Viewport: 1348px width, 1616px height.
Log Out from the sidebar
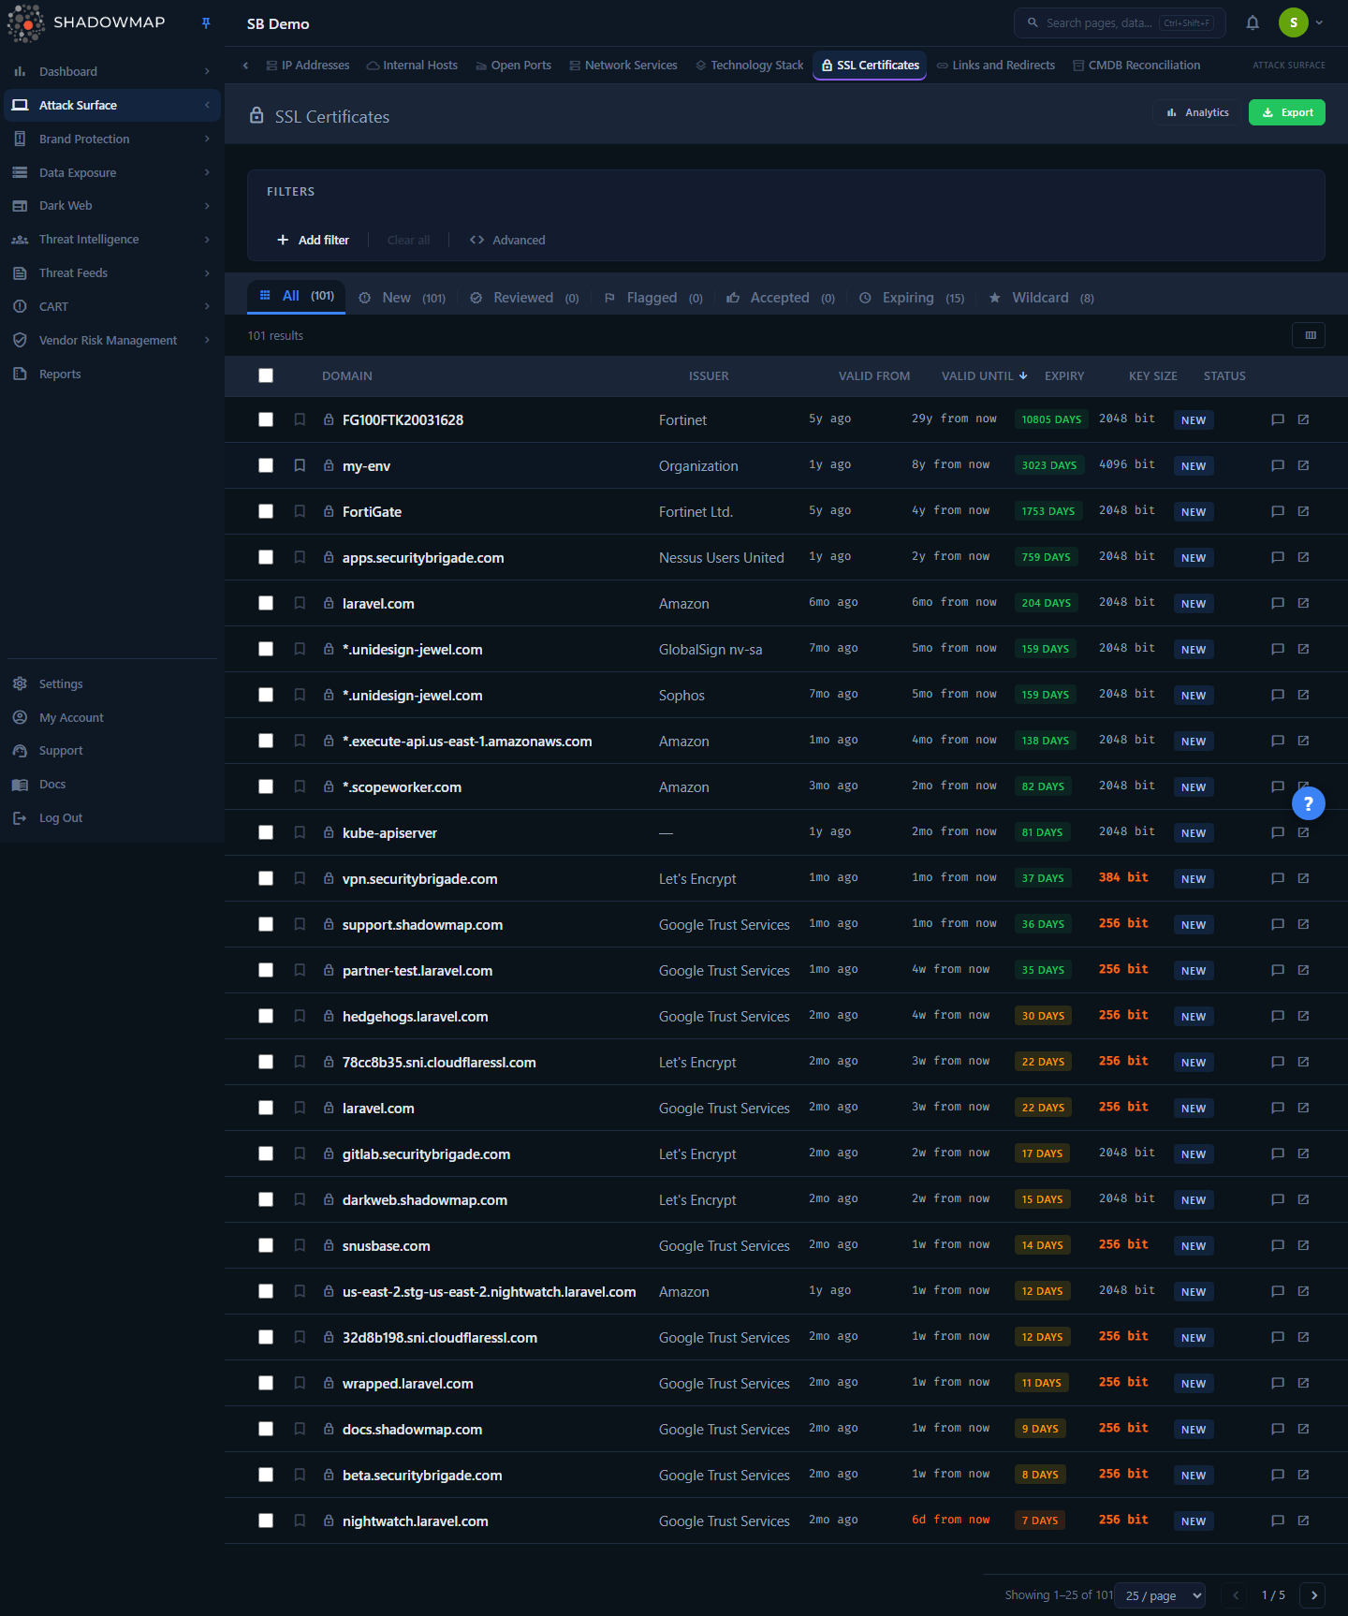pyautogui.click(x=112, y=818)
